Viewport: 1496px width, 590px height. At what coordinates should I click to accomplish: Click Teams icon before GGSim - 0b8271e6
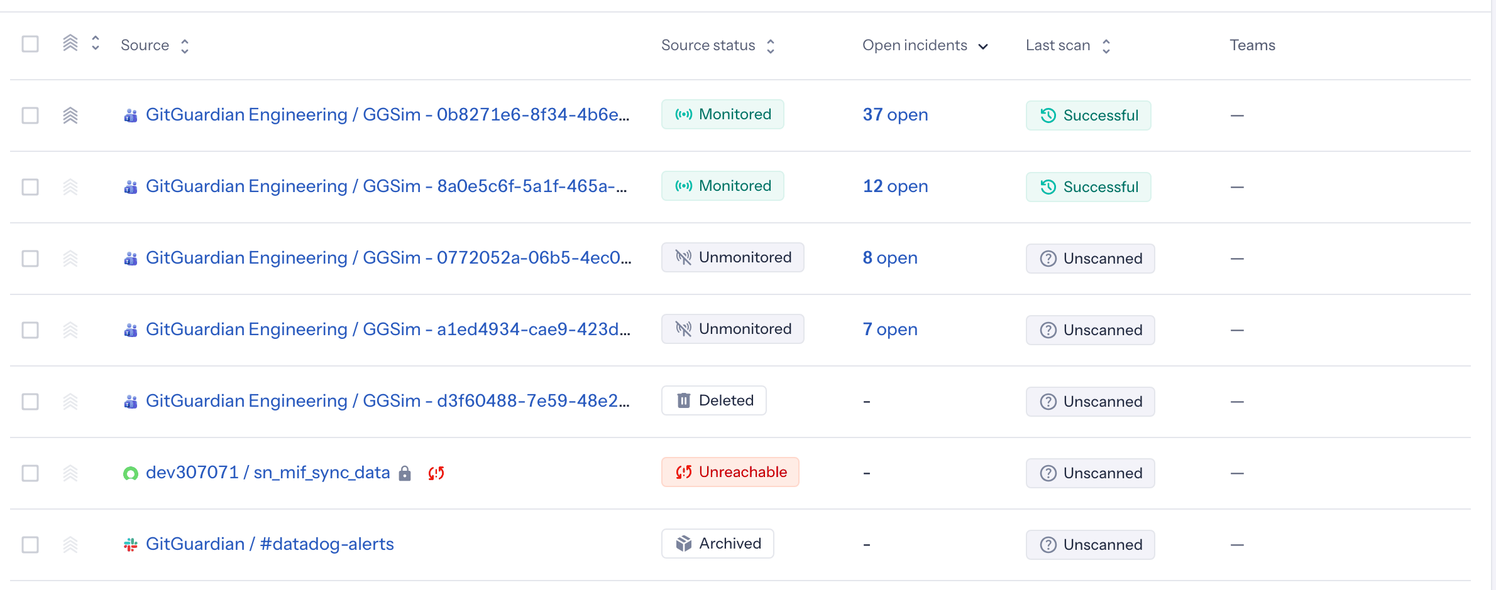pyautogui.click(x=131, y=115)
